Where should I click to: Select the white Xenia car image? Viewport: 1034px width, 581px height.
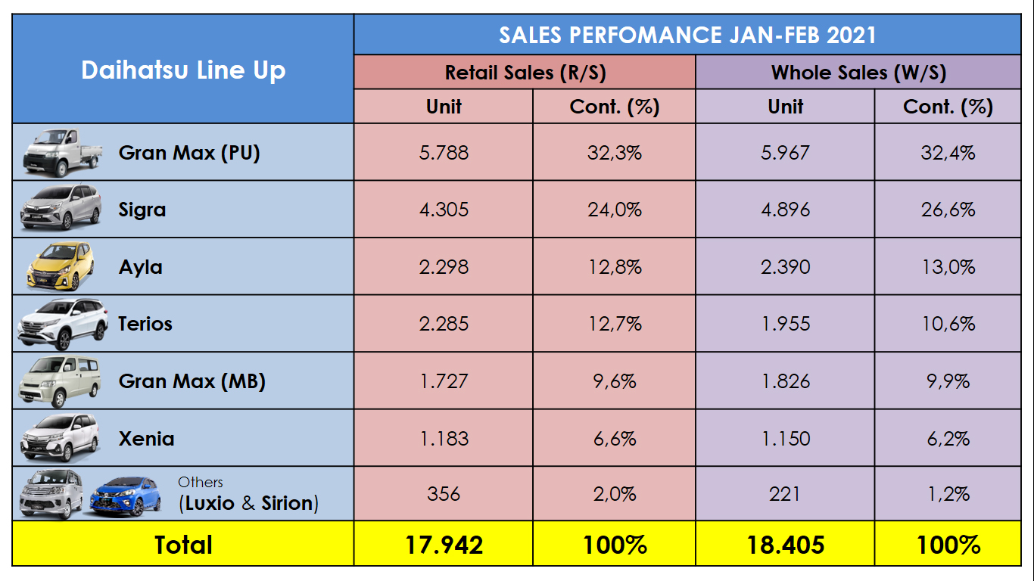pos(60,437)
